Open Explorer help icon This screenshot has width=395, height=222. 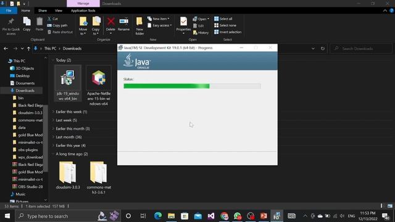tap(391, 10)
